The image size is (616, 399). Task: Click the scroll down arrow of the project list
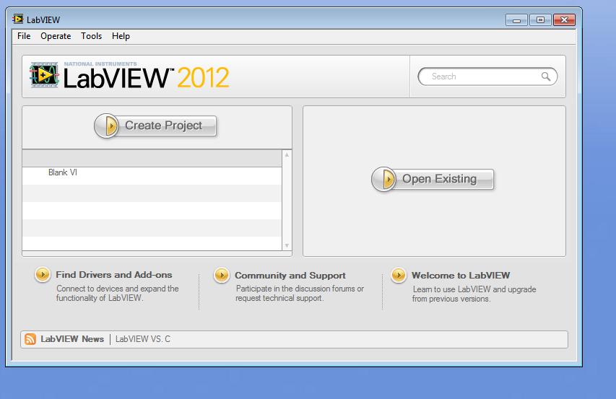point(287,245)
